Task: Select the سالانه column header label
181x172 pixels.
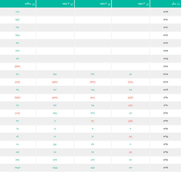Action: 28,4
